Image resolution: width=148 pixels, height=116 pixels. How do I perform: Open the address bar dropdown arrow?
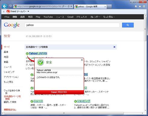[x=66, y=6]
